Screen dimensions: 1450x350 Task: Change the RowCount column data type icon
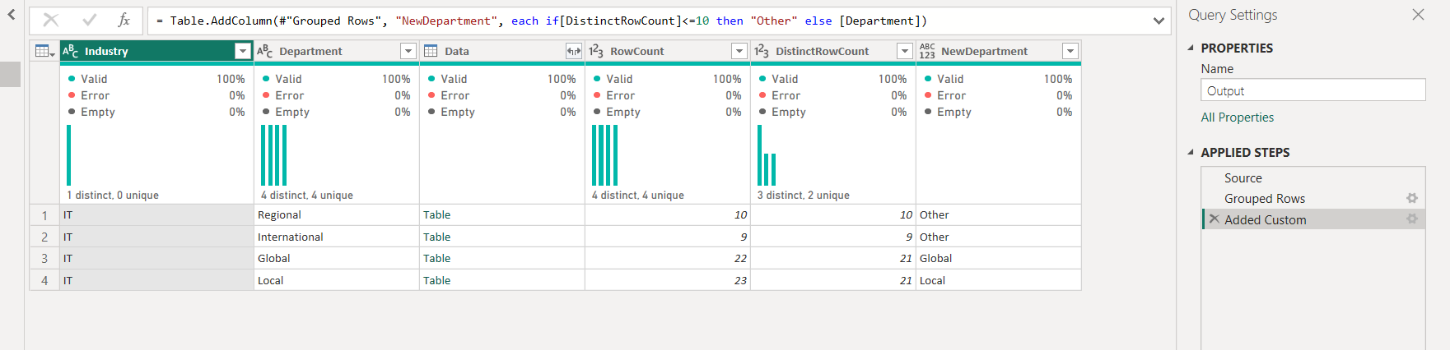click(596, 51)
